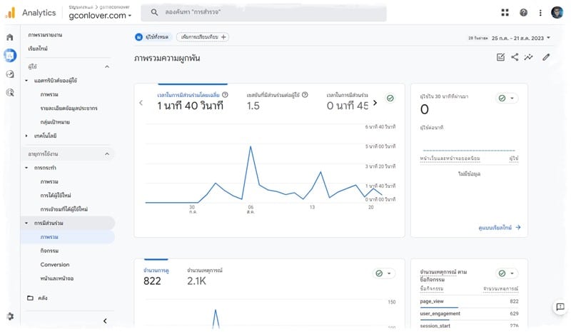Viewport: 571px width, 332px height.
Task: Click the ดูแบบเรียลไทม์ link
Action: coord(499,228)
